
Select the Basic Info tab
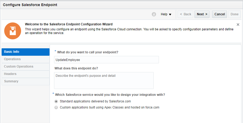26,52
